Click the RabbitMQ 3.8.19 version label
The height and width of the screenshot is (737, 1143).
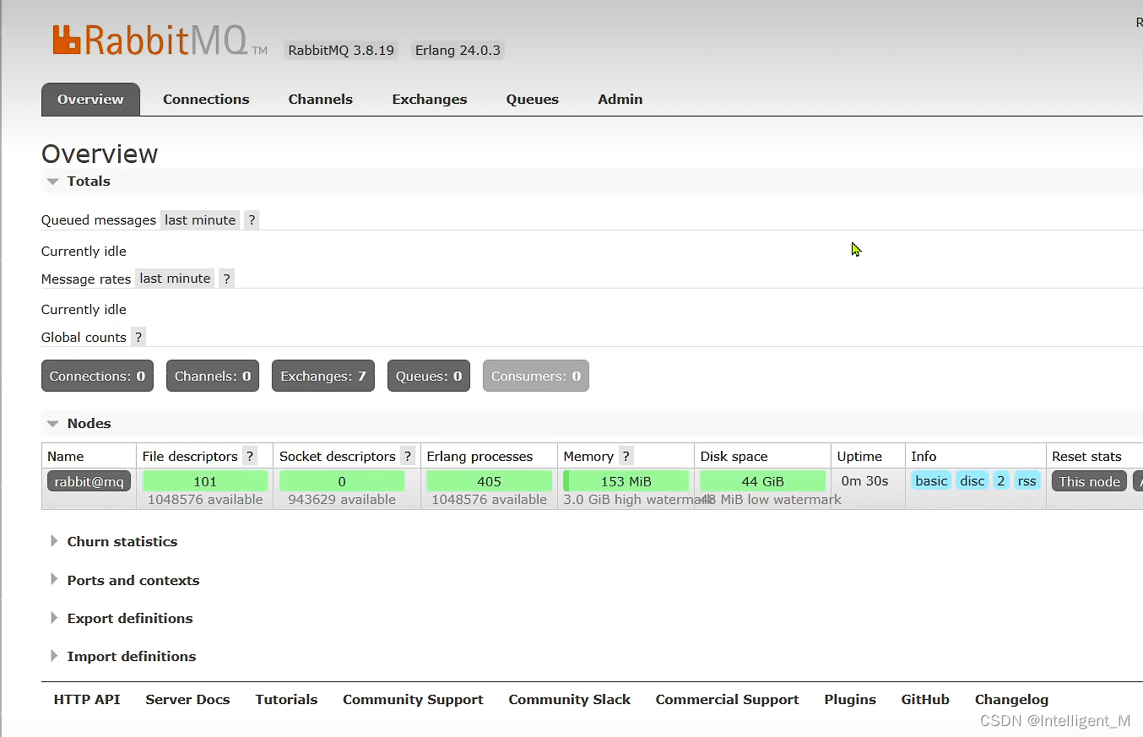pyautogui.click(x=341, y=51)
